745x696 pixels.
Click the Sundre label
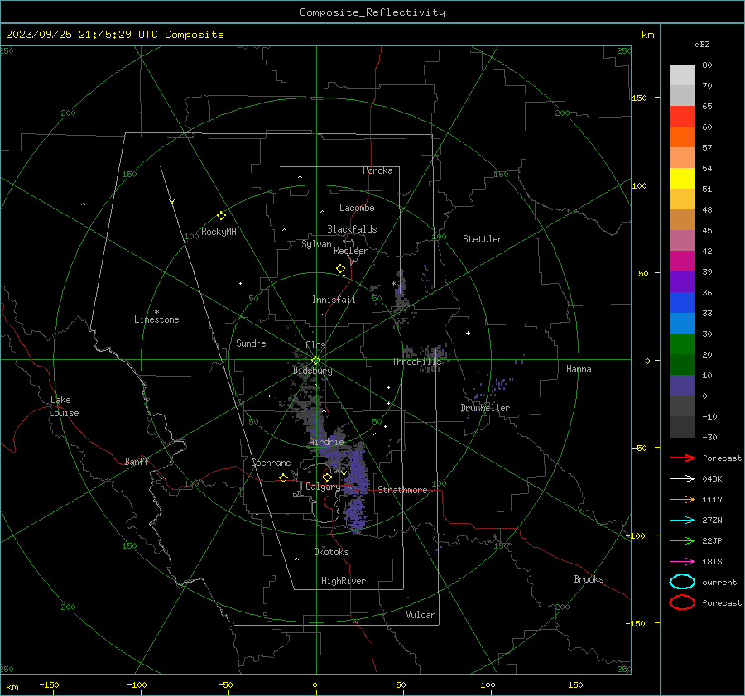[x=251, y=343]
